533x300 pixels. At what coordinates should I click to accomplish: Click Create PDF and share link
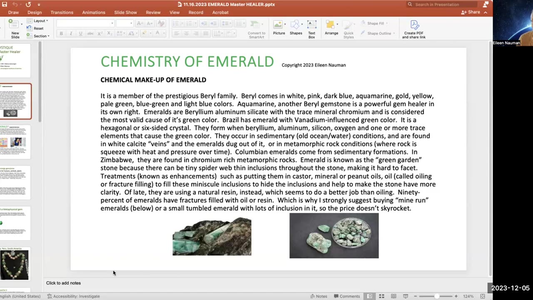[x=414, y=29]
